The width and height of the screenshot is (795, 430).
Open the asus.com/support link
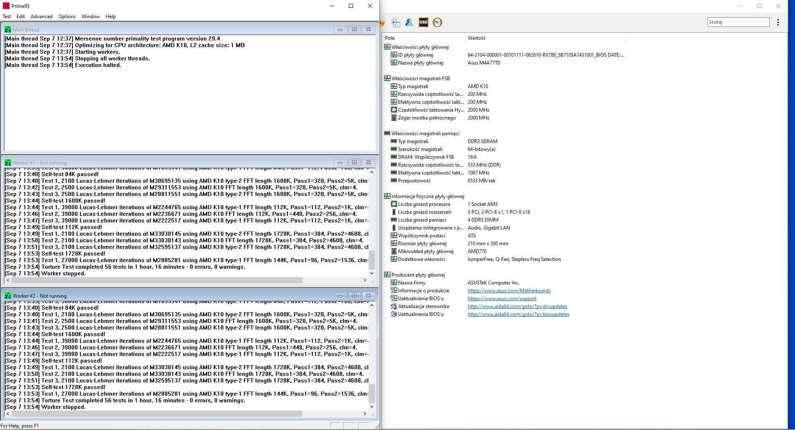pyautogui.click(x=502, y=299)
